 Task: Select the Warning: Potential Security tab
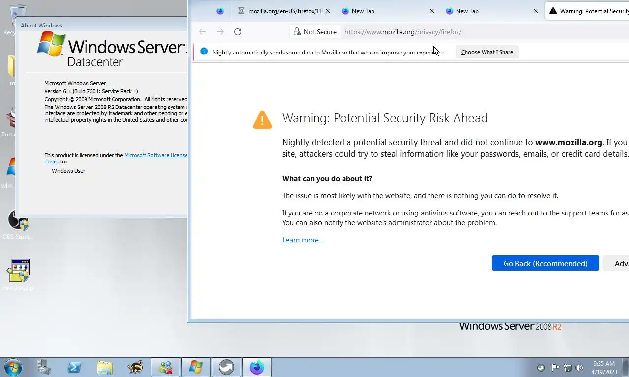click(x=588, y=11)
